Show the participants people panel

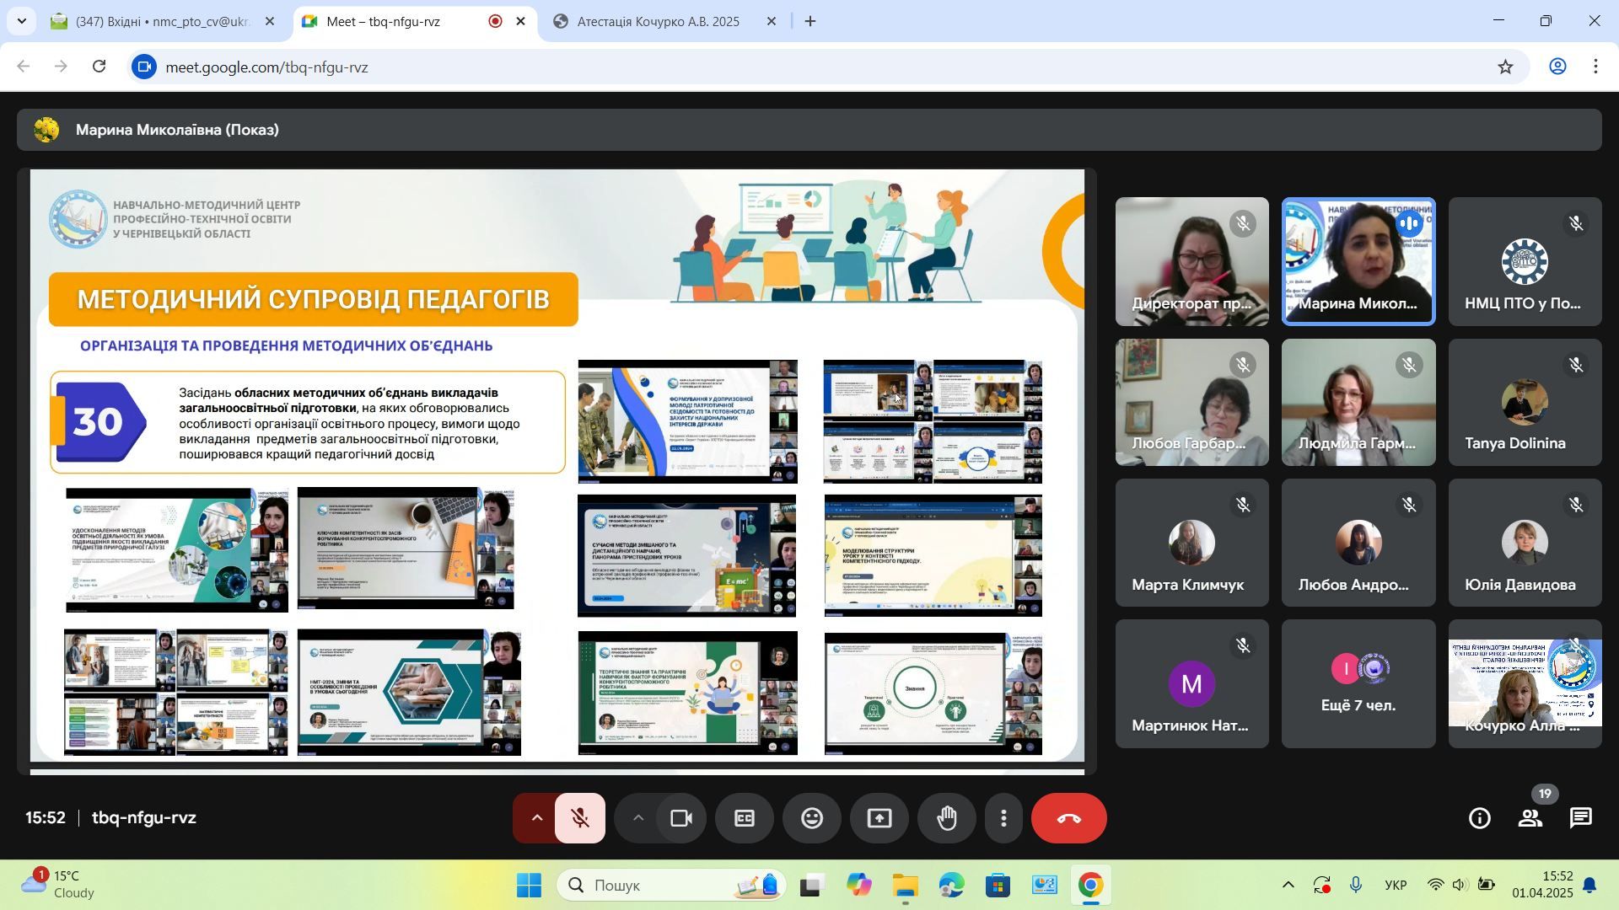click(x=1530, y=818)
